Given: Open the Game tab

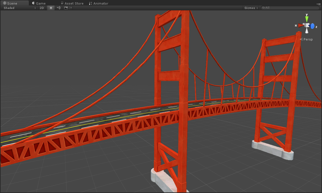Looking at the screenshot, I should point(39,3).
